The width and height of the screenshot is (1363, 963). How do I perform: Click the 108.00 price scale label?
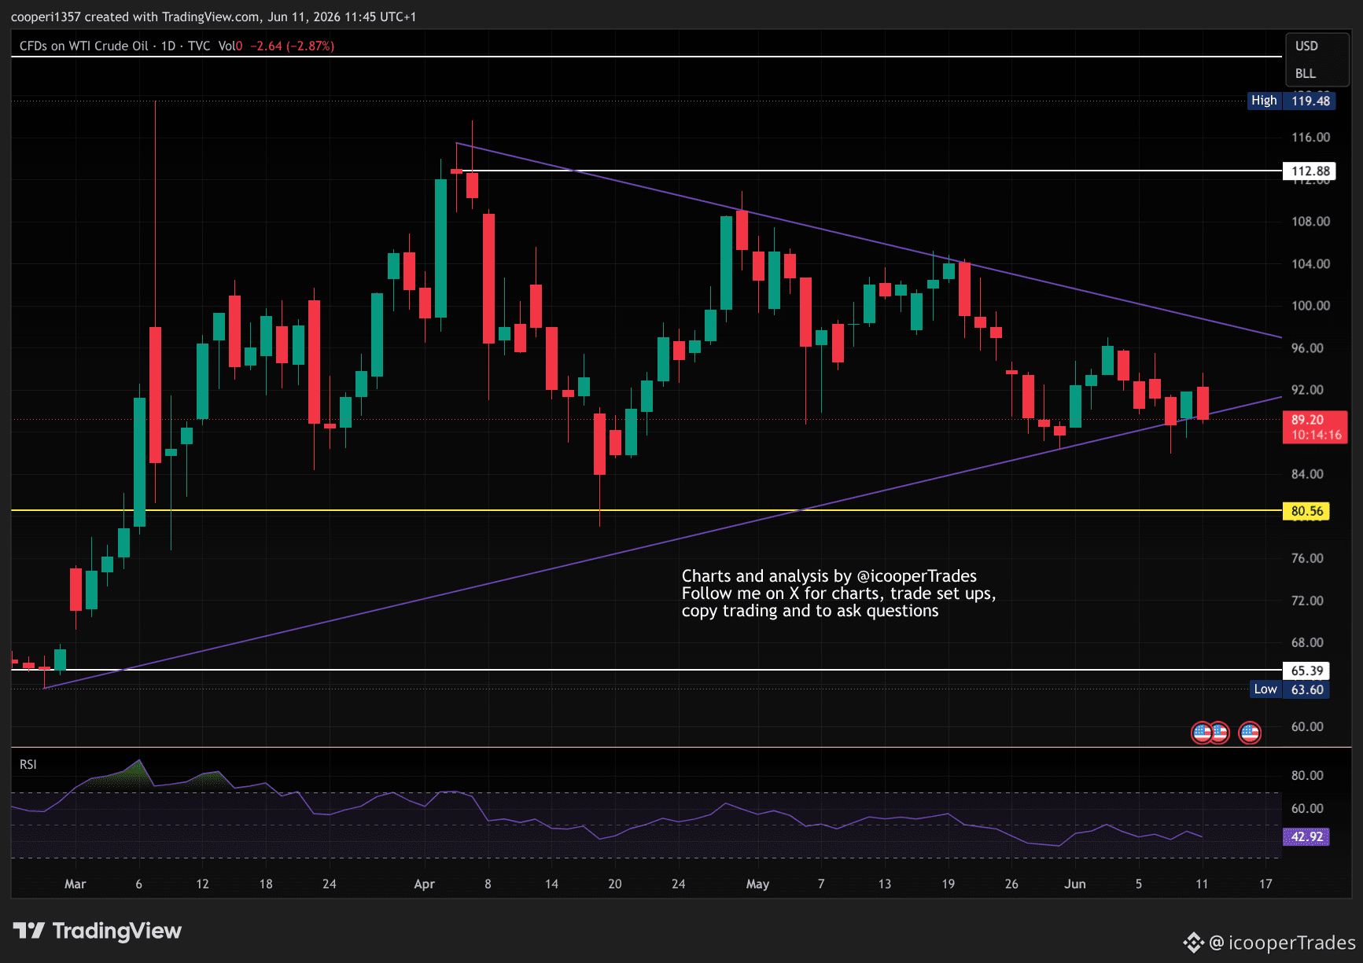tap(1310, 222)
